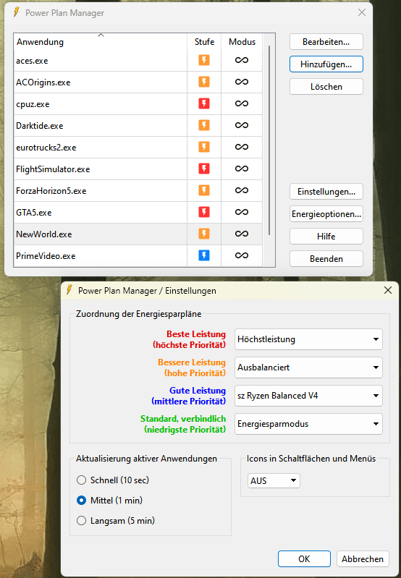
Task: Click the infinity mode icon for cpuz.exe
Action: tap(242, 103)
